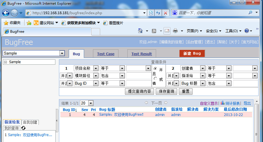263x142 pixels.
Task: Click the 新建 Bug button
Action: (x=192, y=53)
